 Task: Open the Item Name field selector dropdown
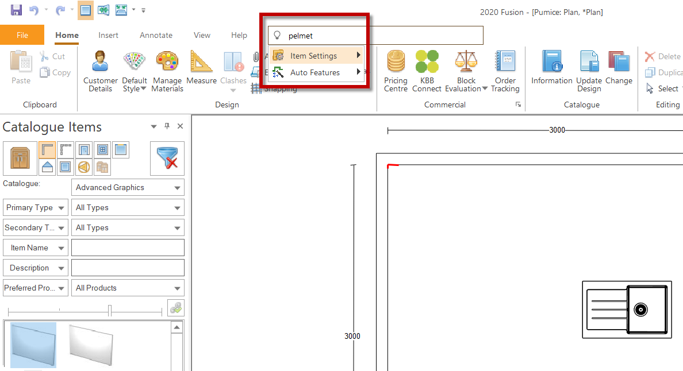[x=36, y=248]
